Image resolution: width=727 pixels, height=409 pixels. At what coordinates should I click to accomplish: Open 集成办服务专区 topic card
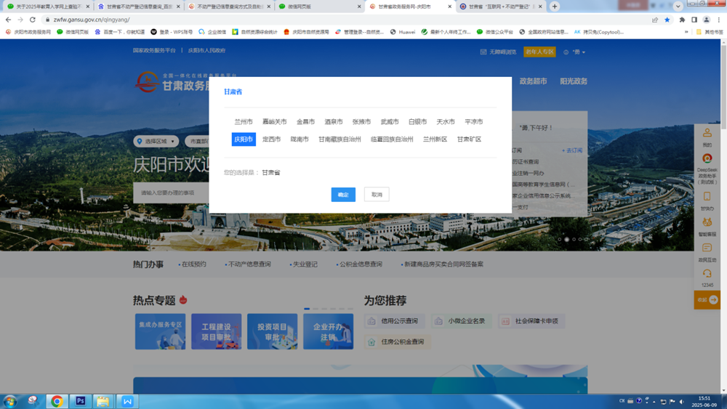(x=161, y=331)
